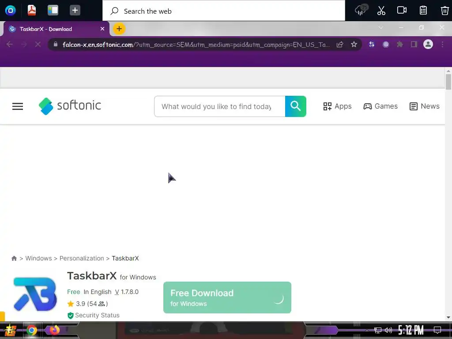Open Firefox on the taskbar
Image resolution: width=452 pixels, height=339 pixels.
tap(54, 330)
